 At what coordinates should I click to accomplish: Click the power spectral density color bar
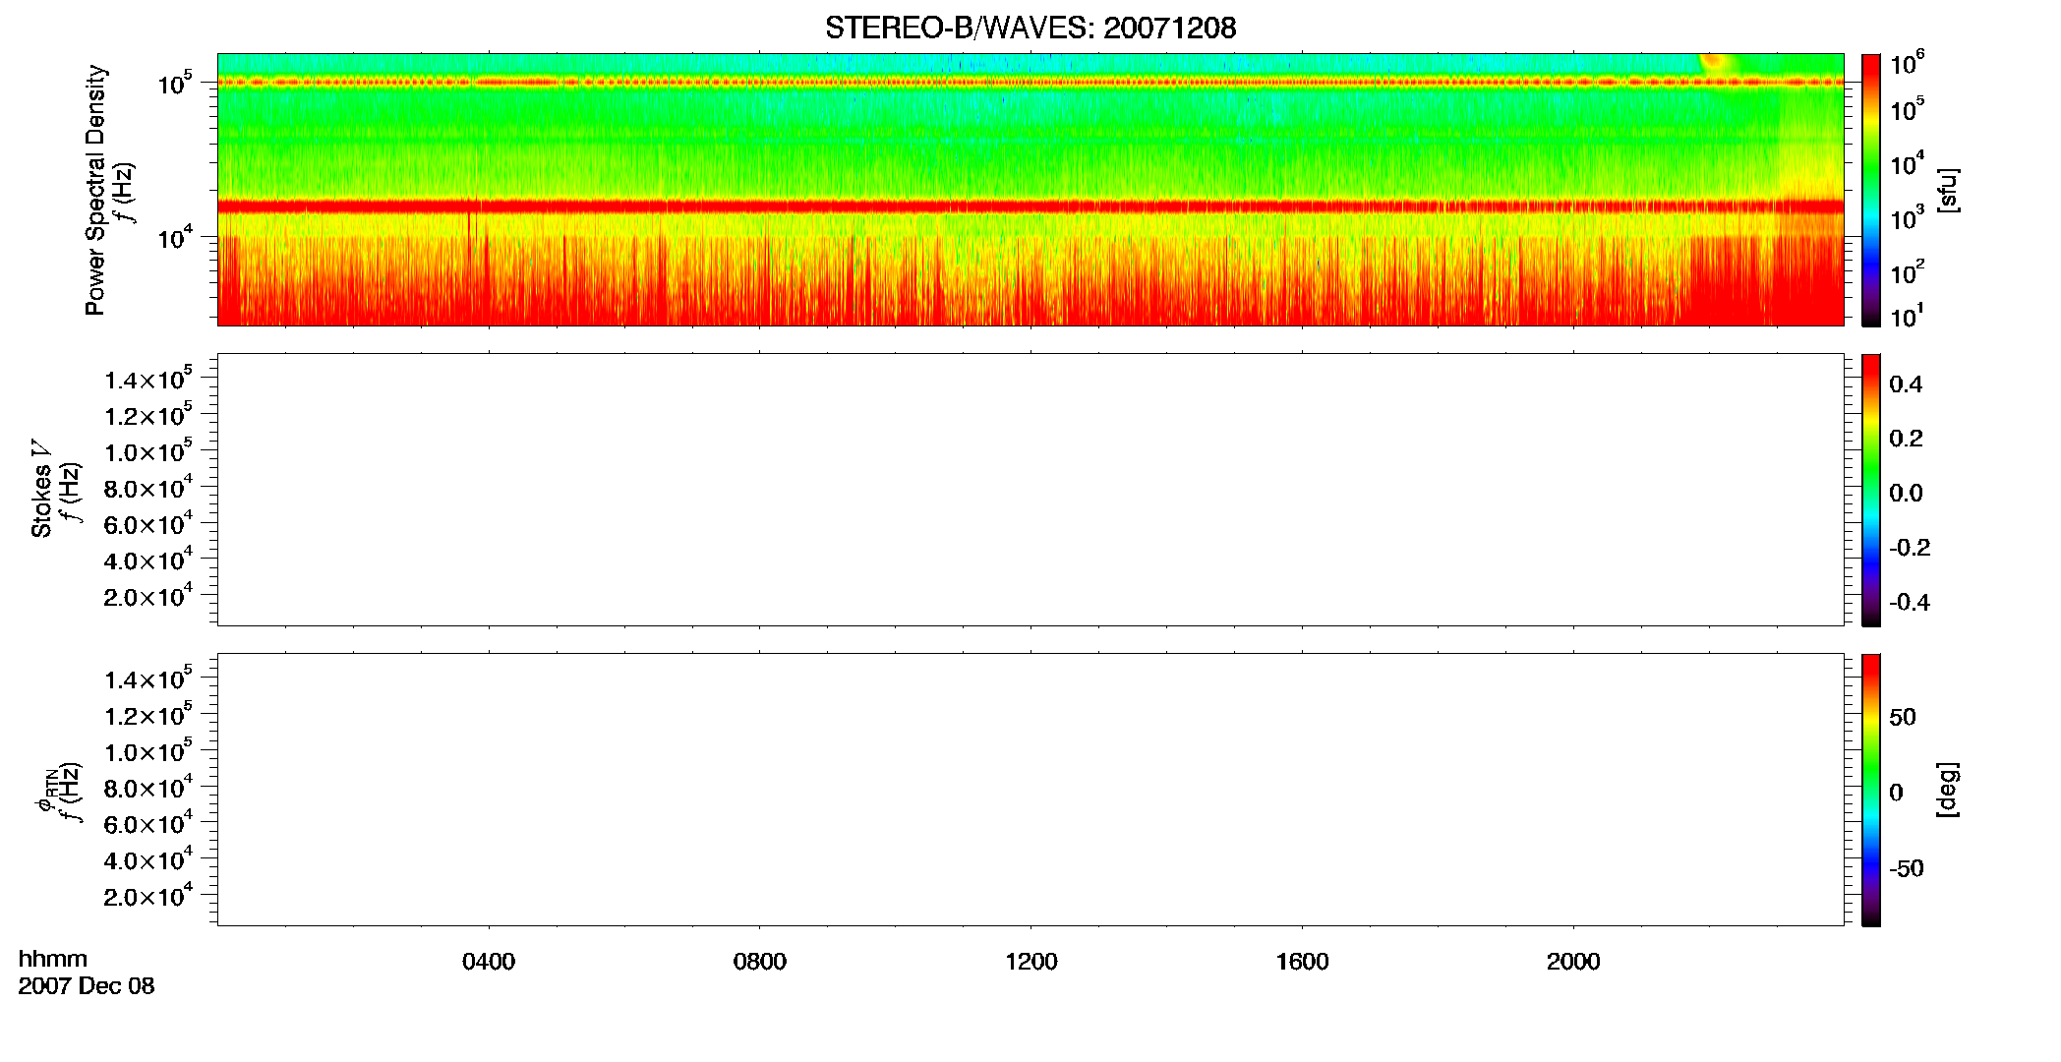point(1870,190)
